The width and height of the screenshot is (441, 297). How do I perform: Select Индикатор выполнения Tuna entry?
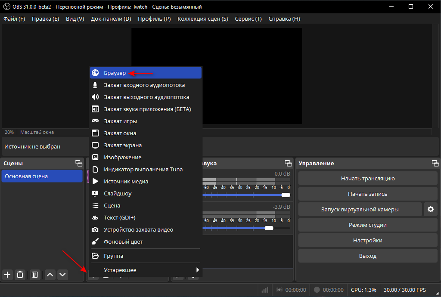pos(146,170)
